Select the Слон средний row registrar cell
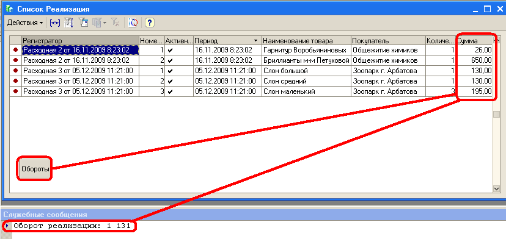The height and width of the screenshot is (239, 506). 80,81
